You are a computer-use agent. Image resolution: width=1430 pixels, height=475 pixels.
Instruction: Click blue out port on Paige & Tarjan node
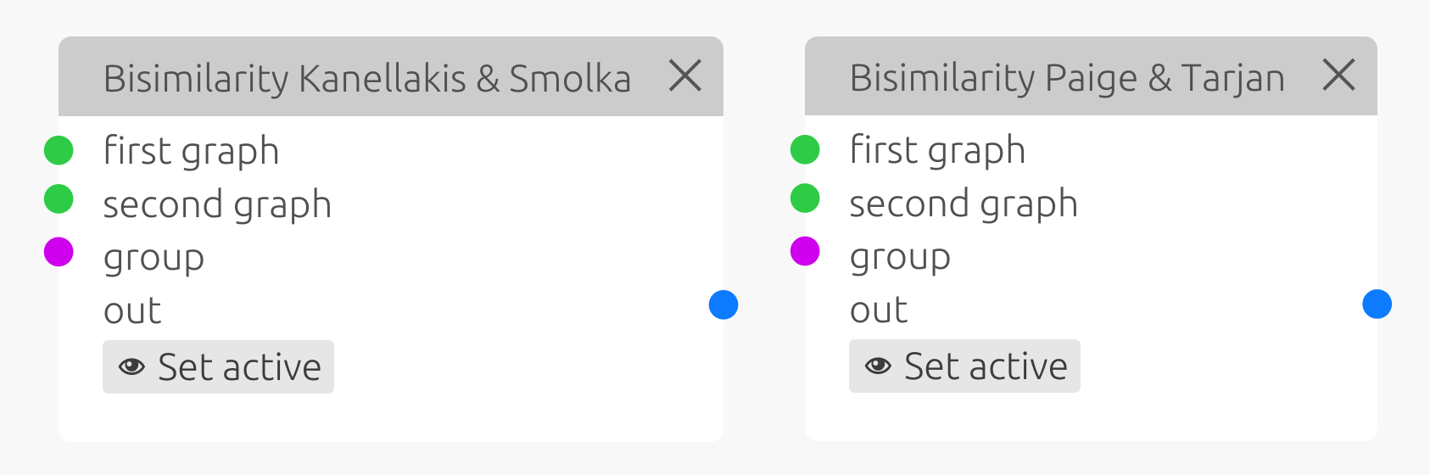(1377, 304)
